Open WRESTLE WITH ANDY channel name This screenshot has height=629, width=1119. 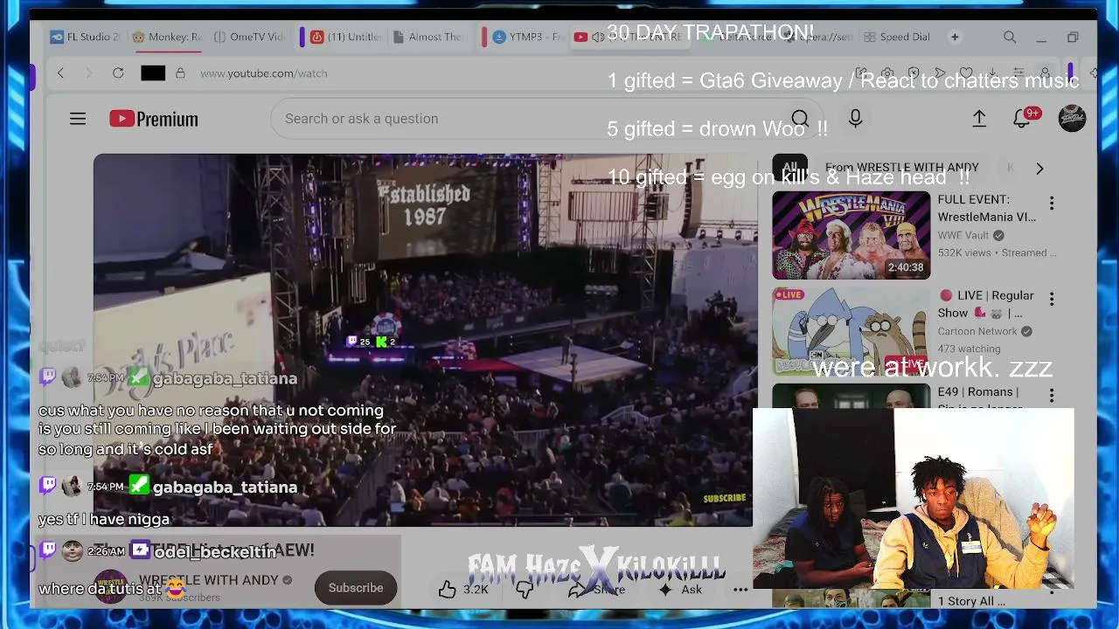click(209, 580)
